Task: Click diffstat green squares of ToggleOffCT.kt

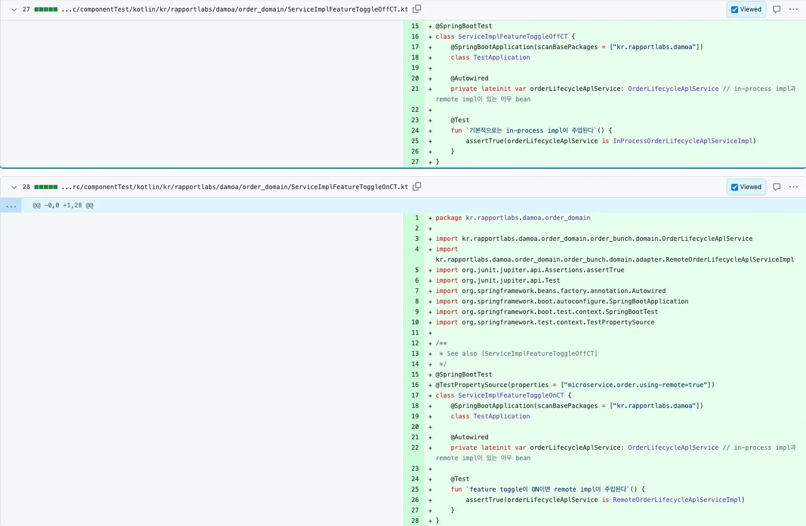Action: coord(46,9)
